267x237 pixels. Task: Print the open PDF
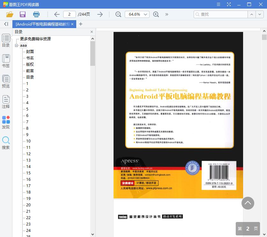click(36, 14)
